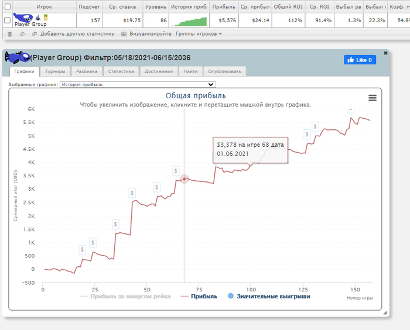Click the 86 level cell
The width and height of the screenshot is (410, 330).
point(156,20)
